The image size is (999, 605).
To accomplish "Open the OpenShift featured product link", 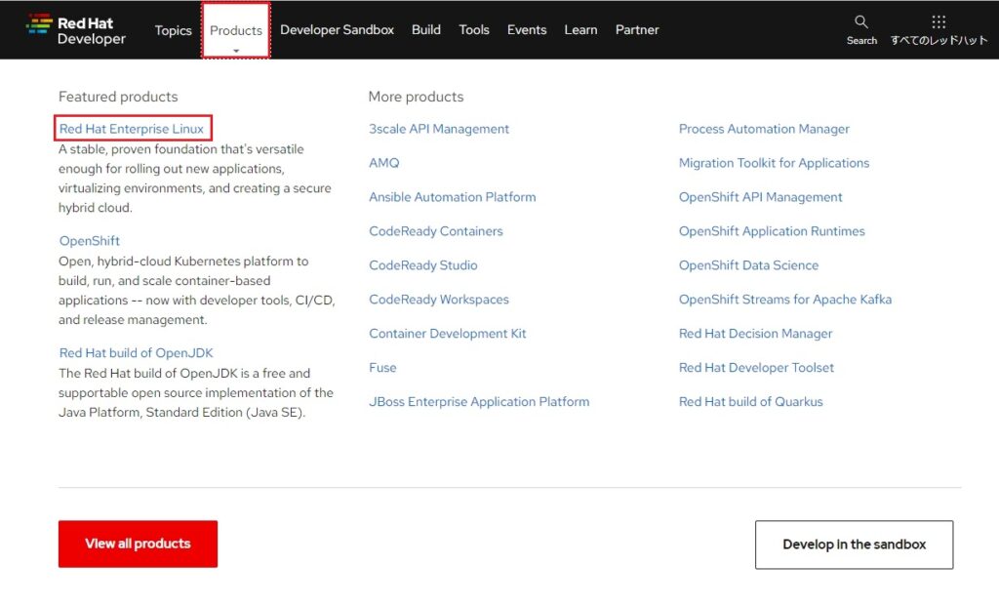I will tap(89, 241).
